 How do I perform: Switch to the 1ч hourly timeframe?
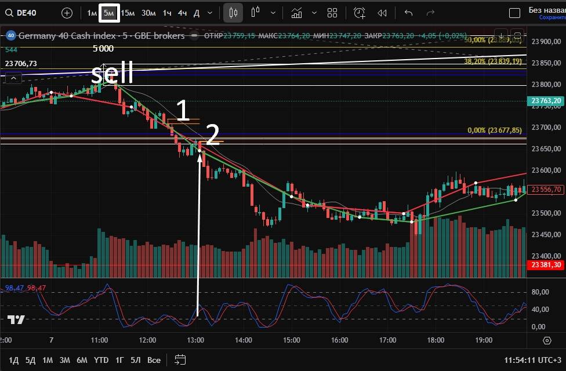pos(167,13)
